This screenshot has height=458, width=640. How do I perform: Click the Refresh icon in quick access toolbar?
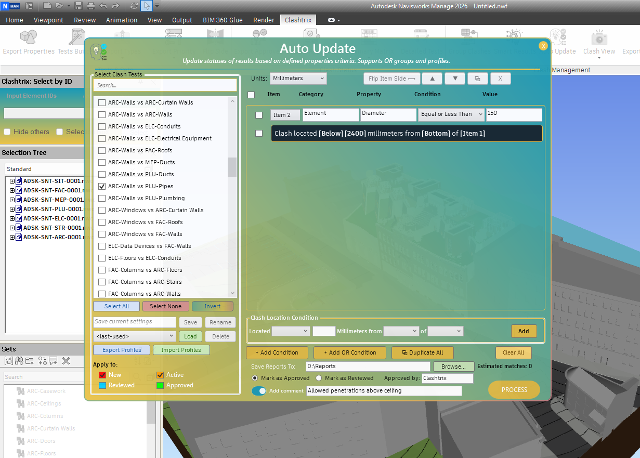click(x=134, y=6)
